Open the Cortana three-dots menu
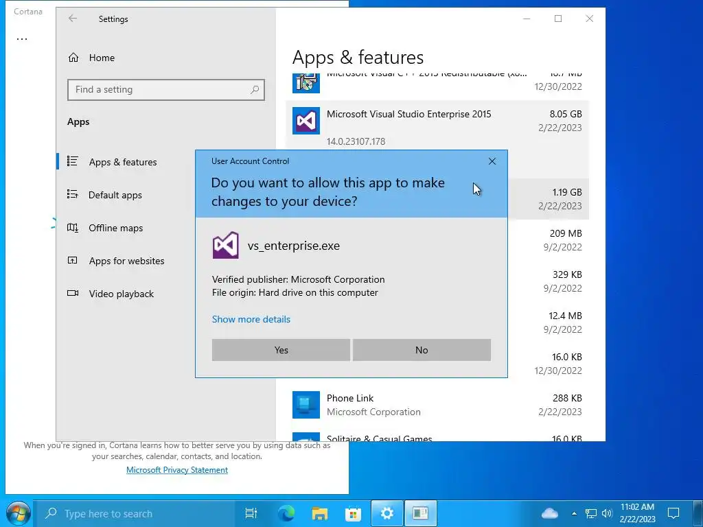 coord(21,38)
